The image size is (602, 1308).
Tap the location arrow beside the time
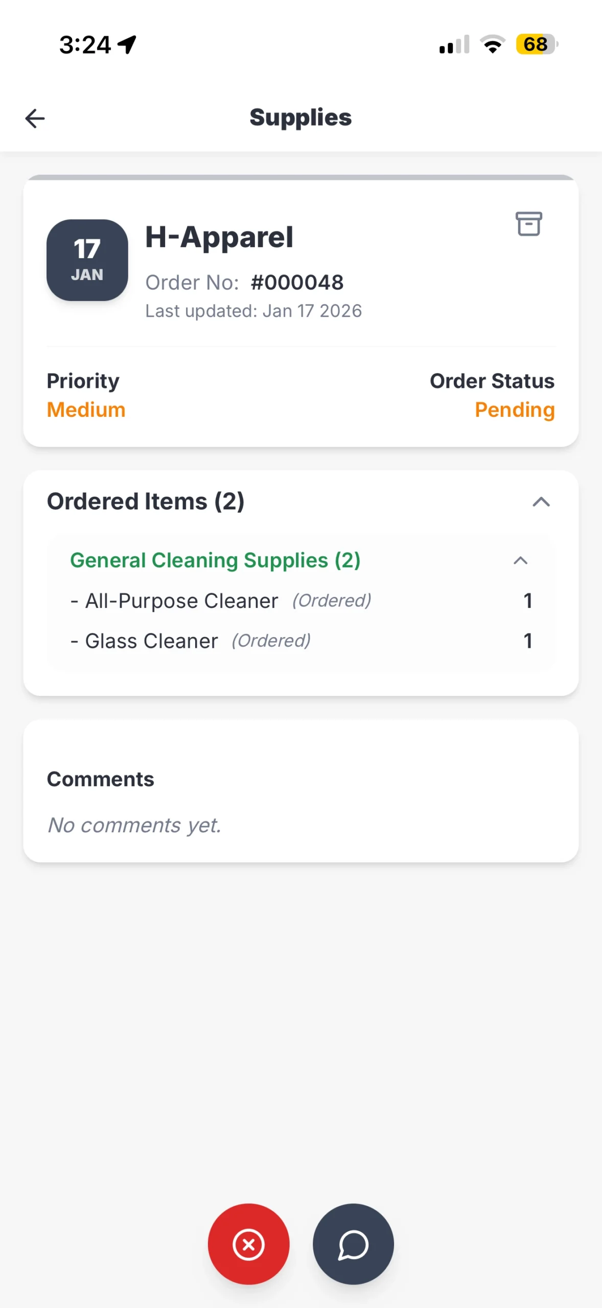click(127, 44)
